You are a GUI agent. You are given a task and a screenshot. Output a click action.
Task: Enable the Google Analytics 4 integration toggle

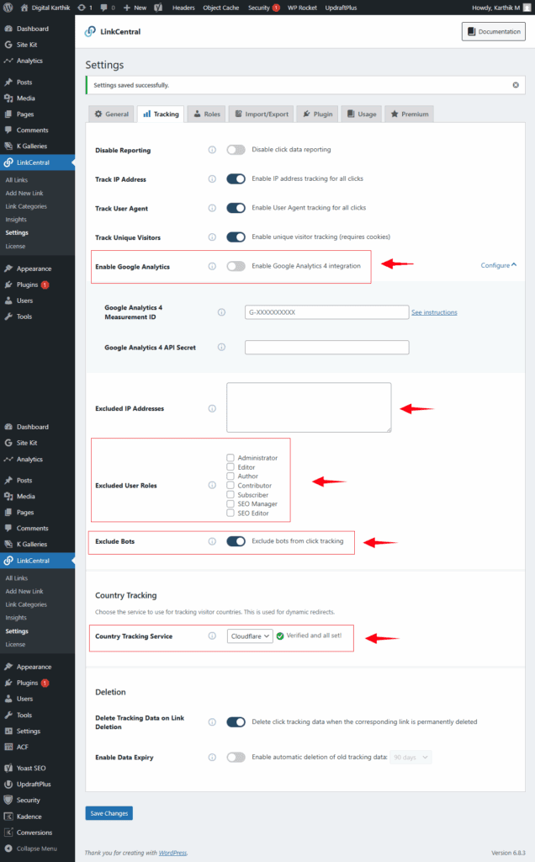coord(236,266)
